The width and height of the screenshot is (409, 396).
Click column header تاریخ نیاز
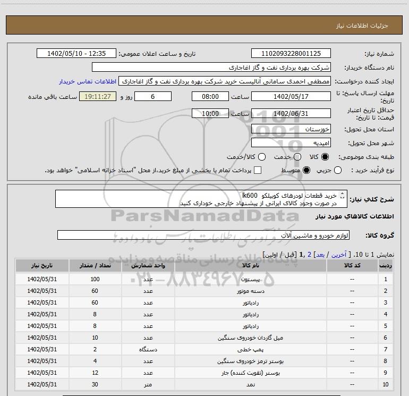tap(42, 265)
